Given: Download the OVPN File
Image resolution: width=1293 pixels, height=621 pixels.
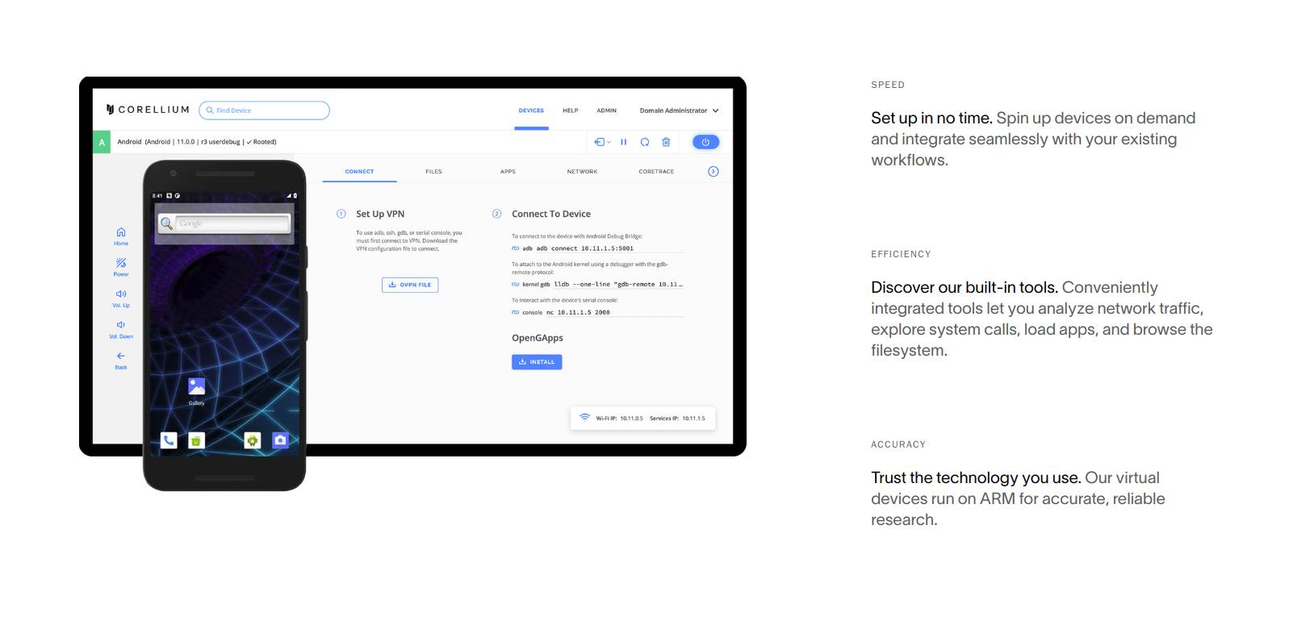Looking at the screenshot, I should point(410,285).
